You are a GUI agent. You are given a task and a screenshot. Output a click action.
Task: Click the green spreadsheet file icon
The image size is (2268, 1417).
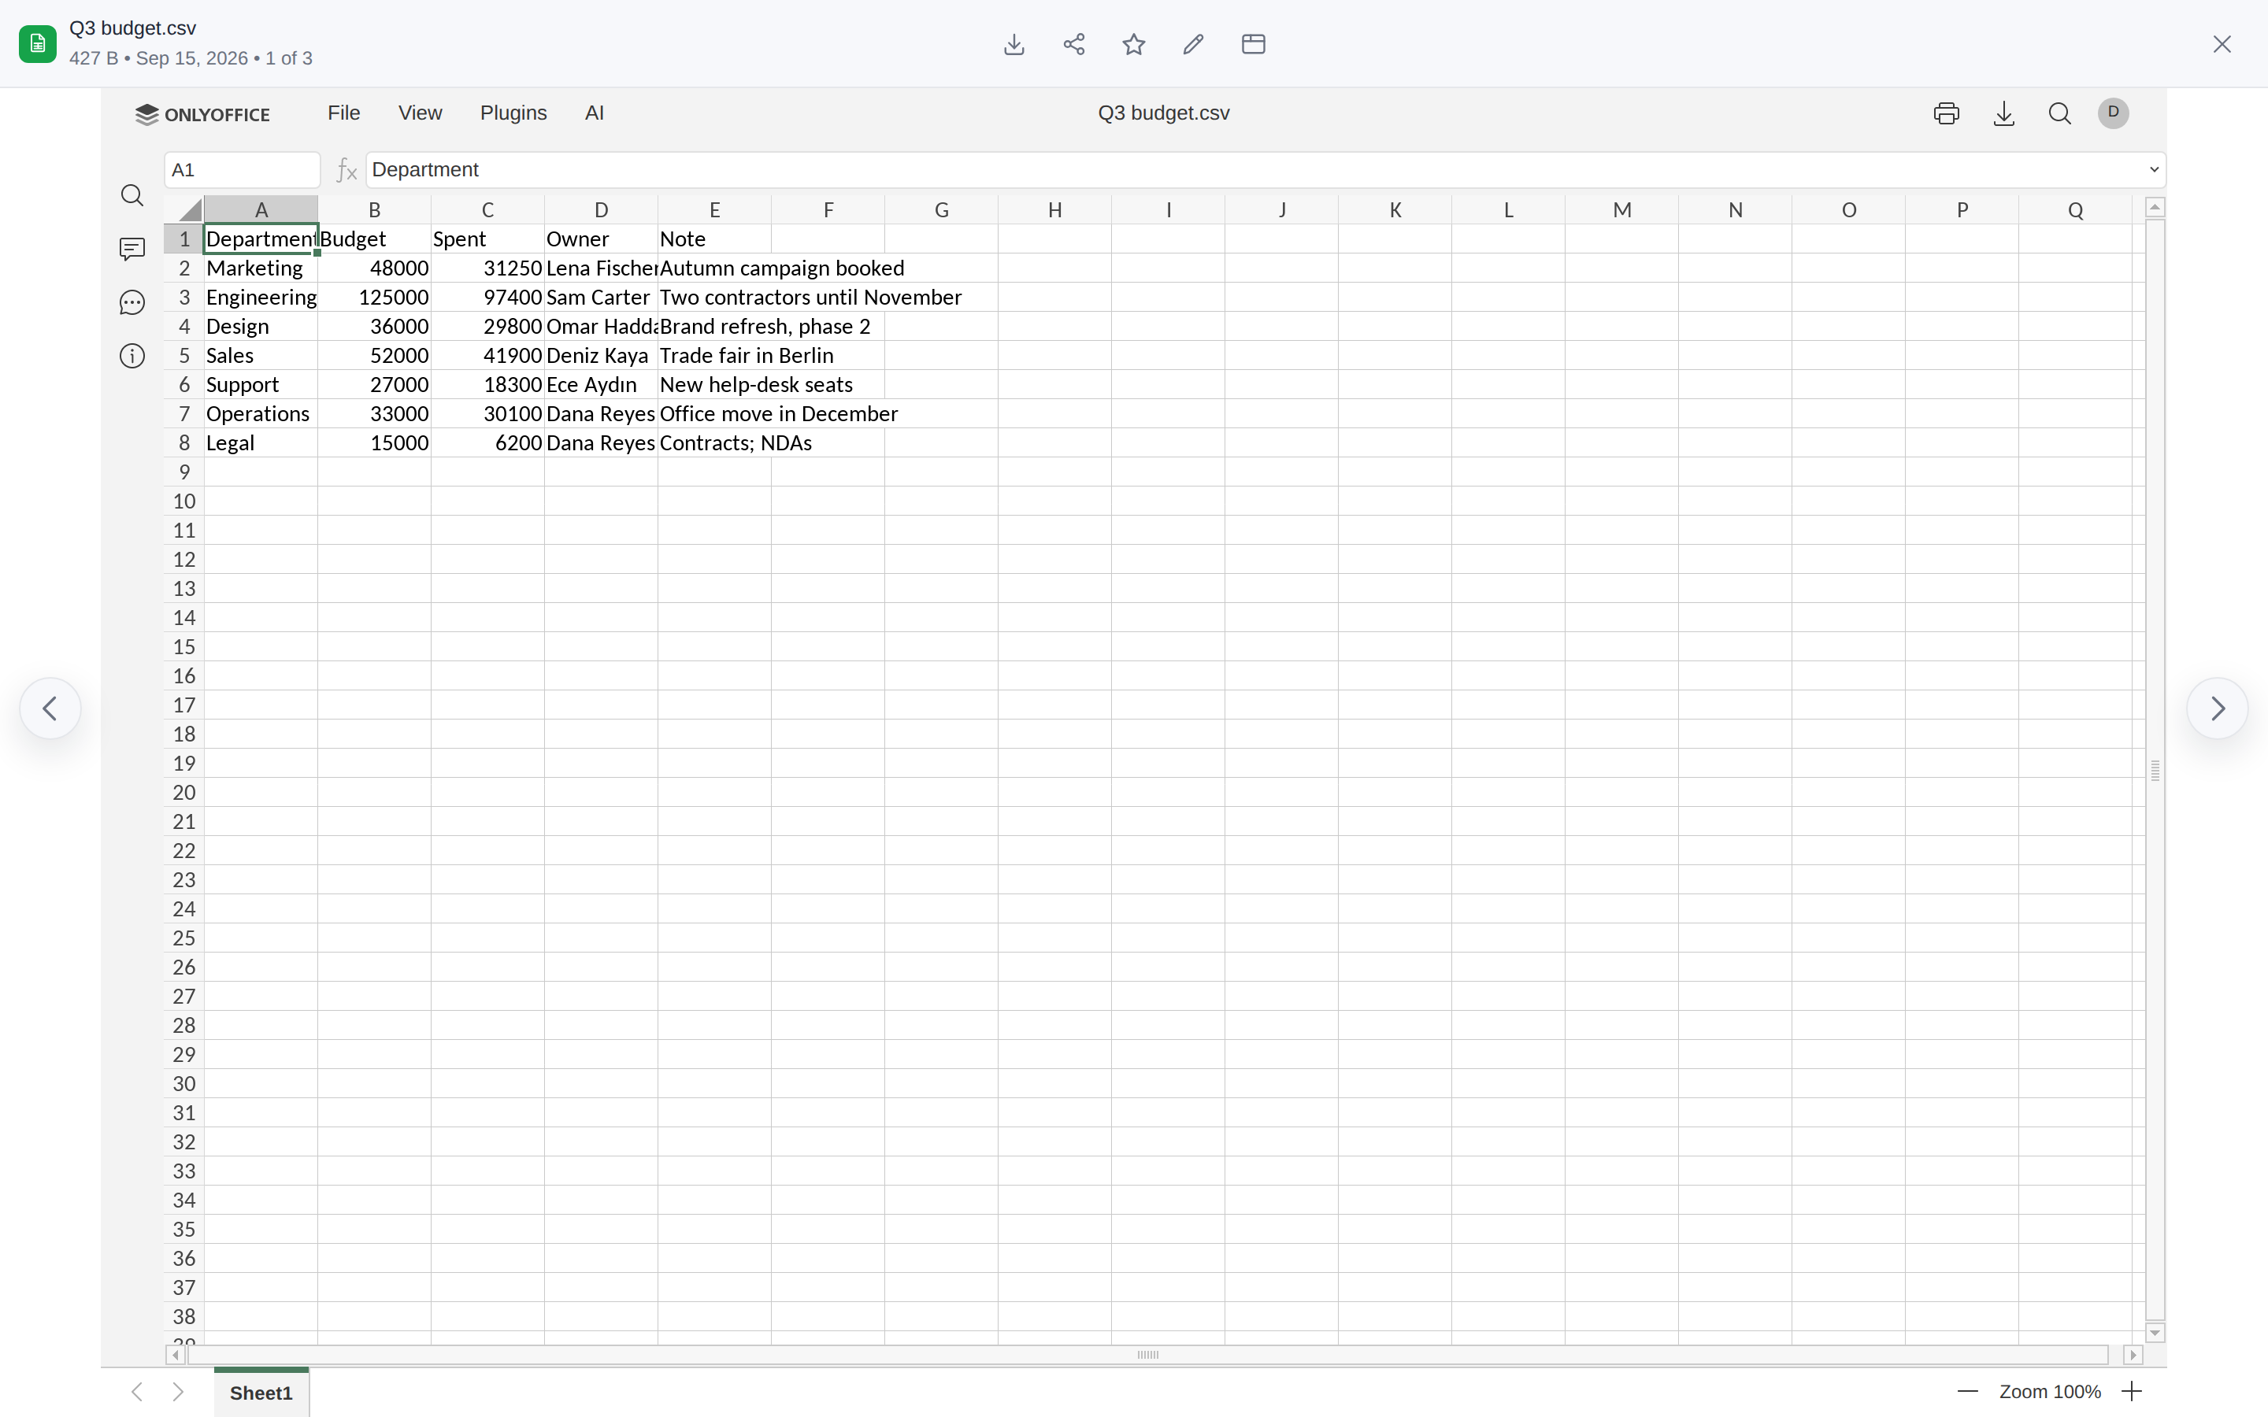click(38, 44)
